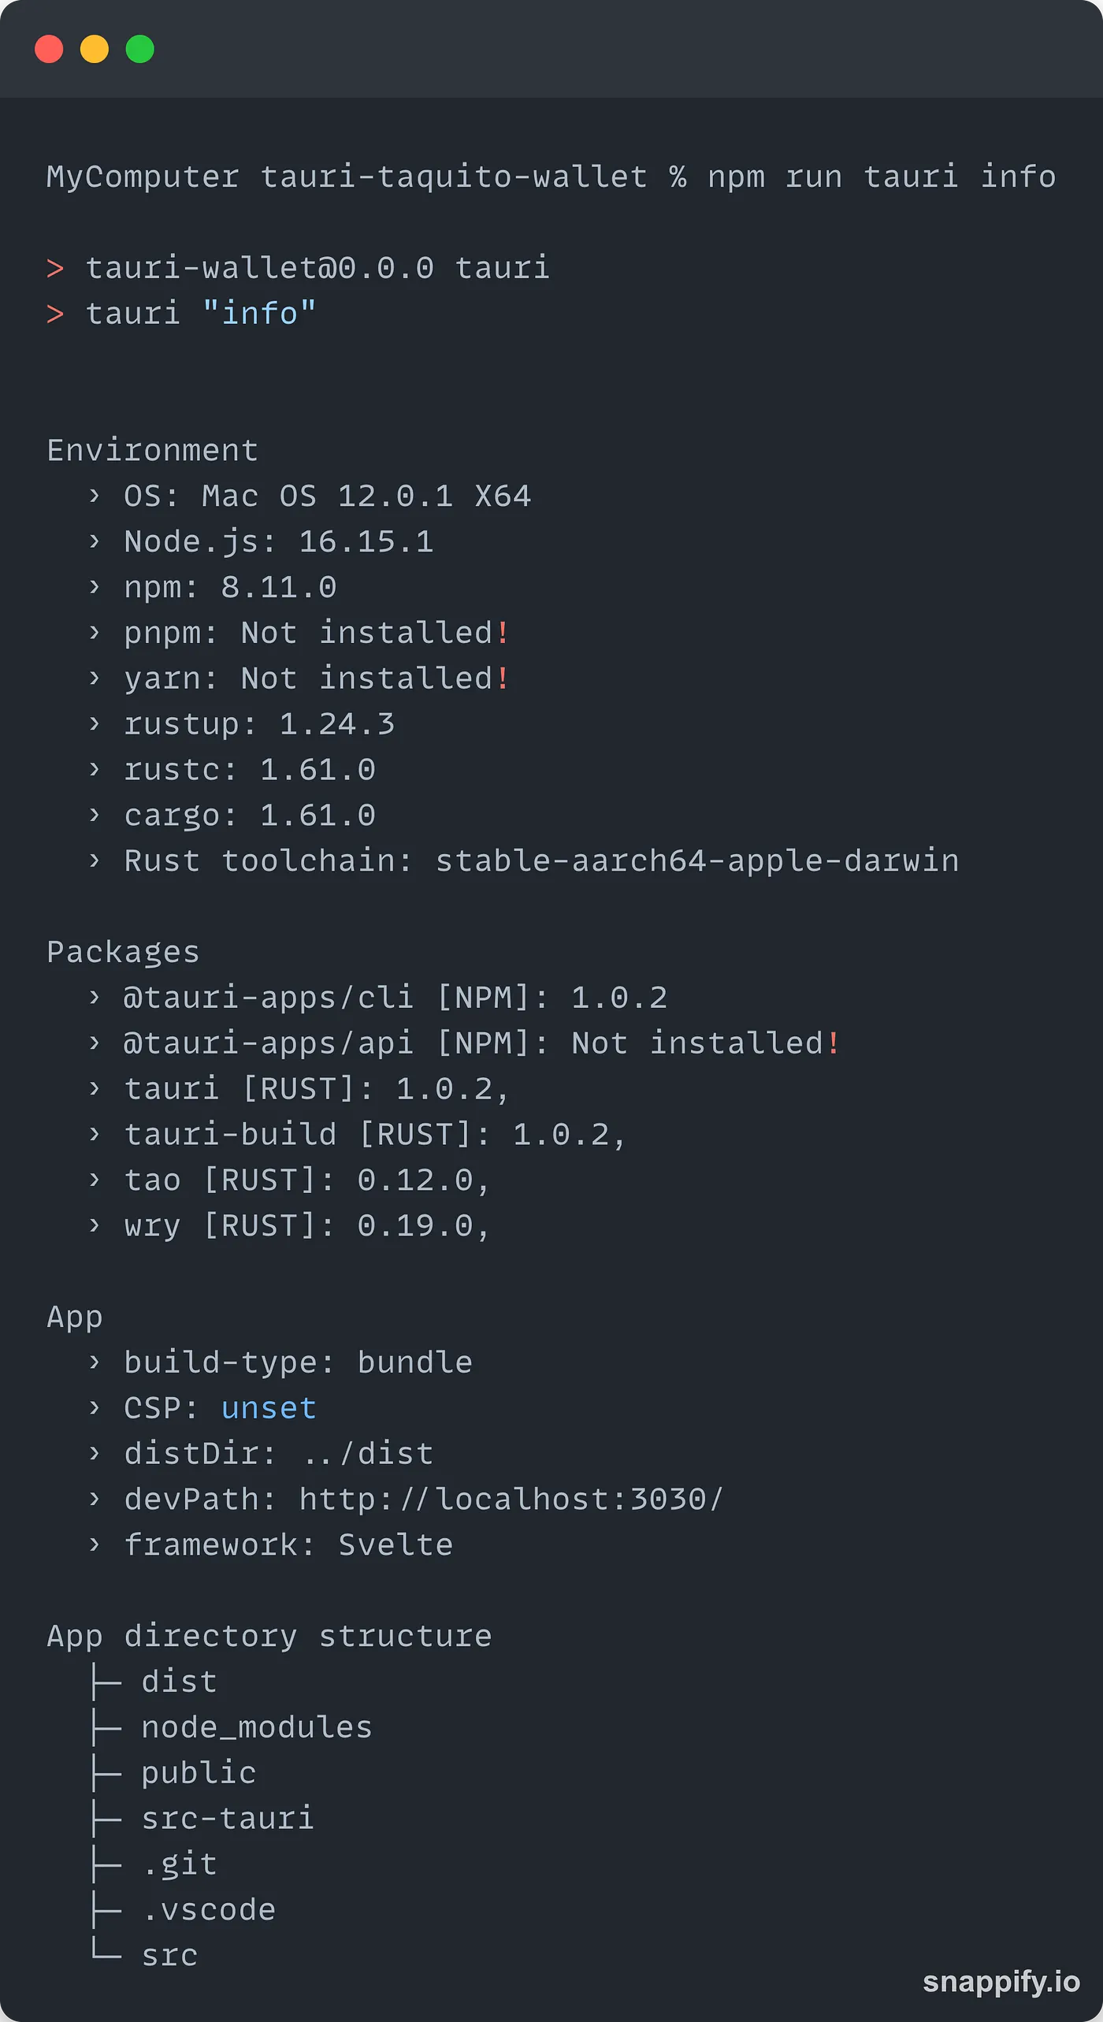Viewport: 1103px width, 2022px height.
Task: Click the red prompt arrow before tauri-wallet
Action: 55,269
